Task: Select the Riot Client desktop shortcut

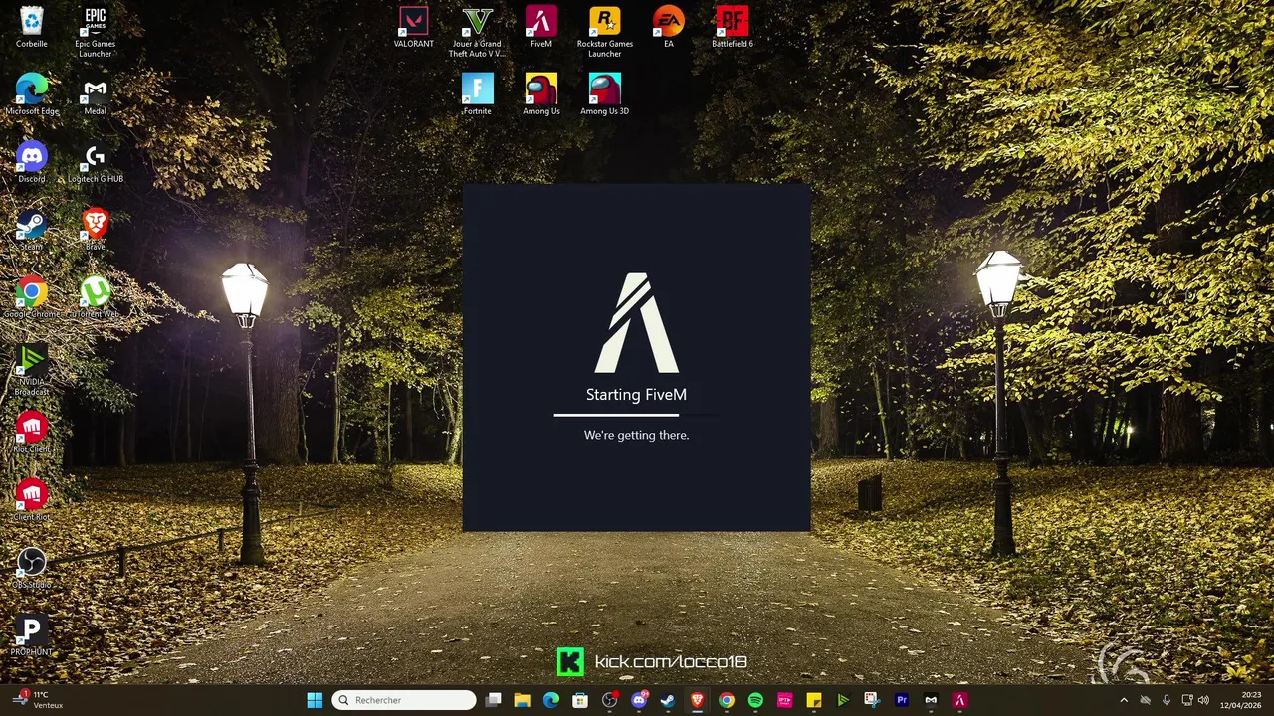Action: pyautogui.click(x=32, y=433)
